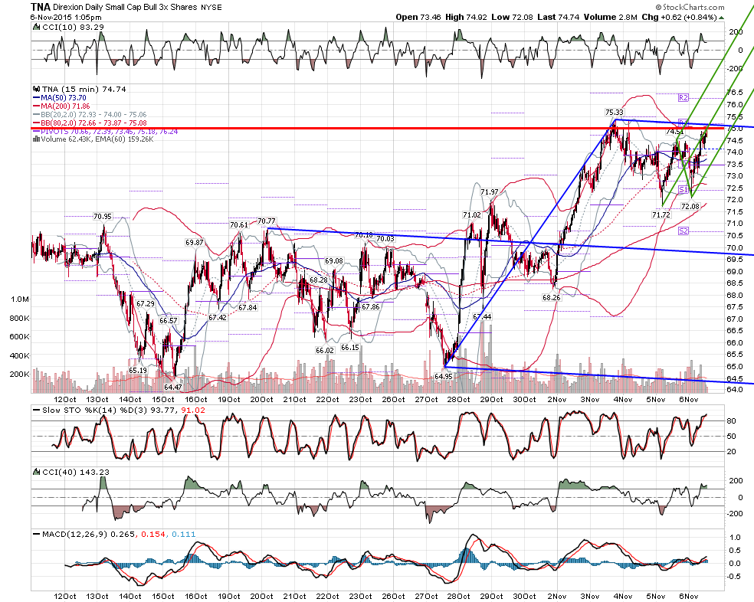Click the 'Volume 2.8M' header value
754x602 pixels.
[610, 18]
